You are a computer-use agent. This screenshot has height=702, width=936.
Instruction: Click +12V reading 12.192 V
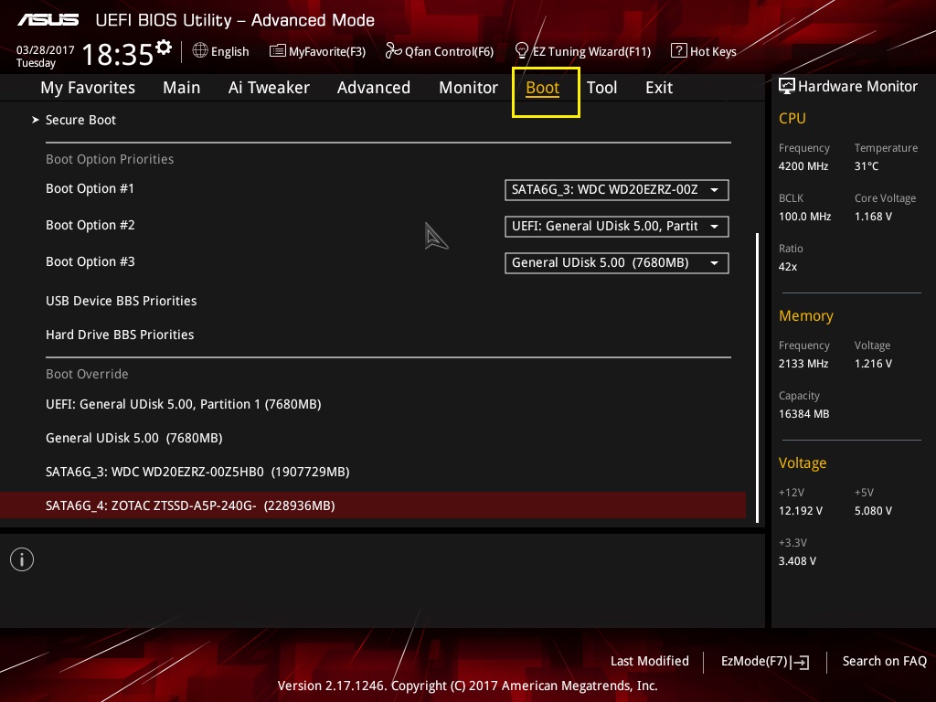click(801, 510)
